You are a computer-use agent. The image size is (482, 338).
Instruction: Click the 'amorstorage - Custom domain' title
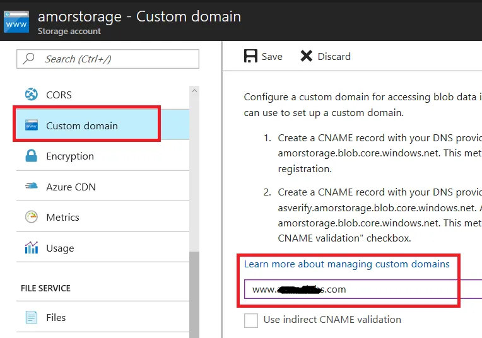139,16
